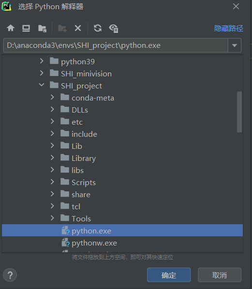Click the 取消 cancel button
Viewport: 252px width, 289px height.
(x=220, y=275)
